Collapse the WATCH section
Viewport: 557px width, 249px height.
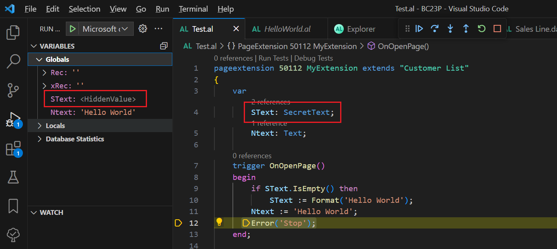[x=34, y=212]
